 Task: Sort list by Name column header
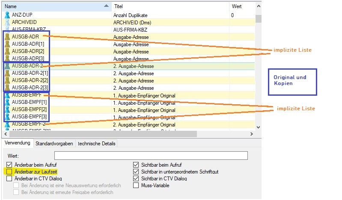tap(51, 6)
